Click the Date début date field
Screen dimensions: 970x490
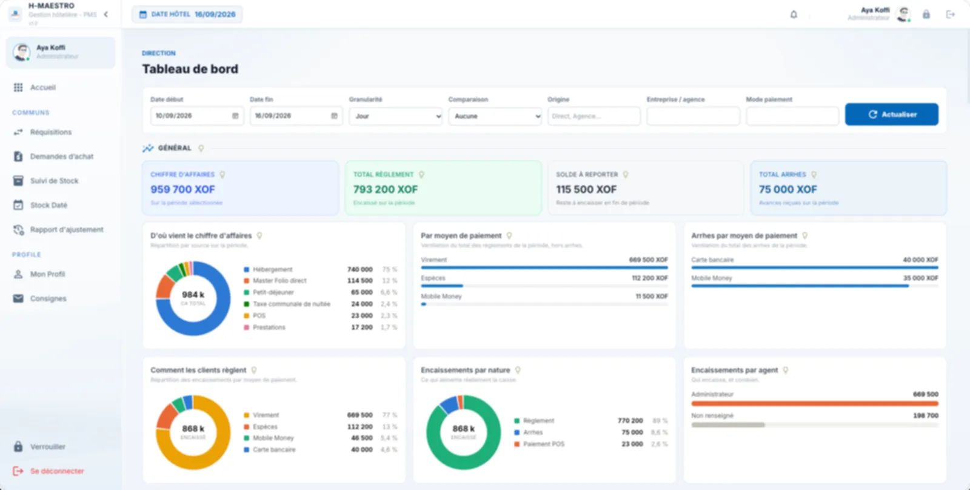(197, 116)
